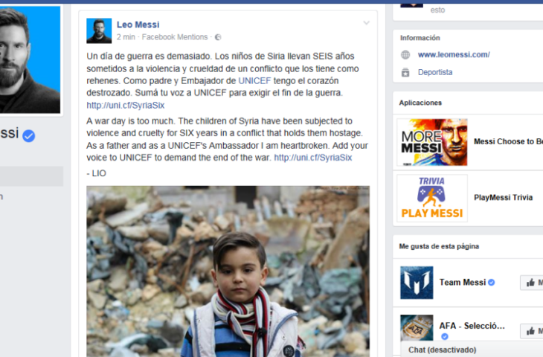Click the website globe icon in Información

click(x=405, y=55)
